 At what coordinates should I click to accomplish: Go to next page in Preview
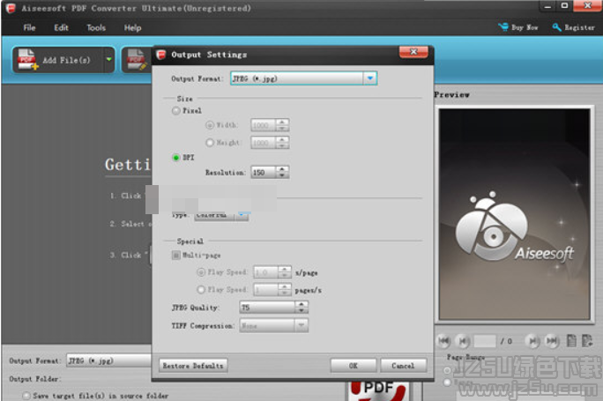(532, 341)
